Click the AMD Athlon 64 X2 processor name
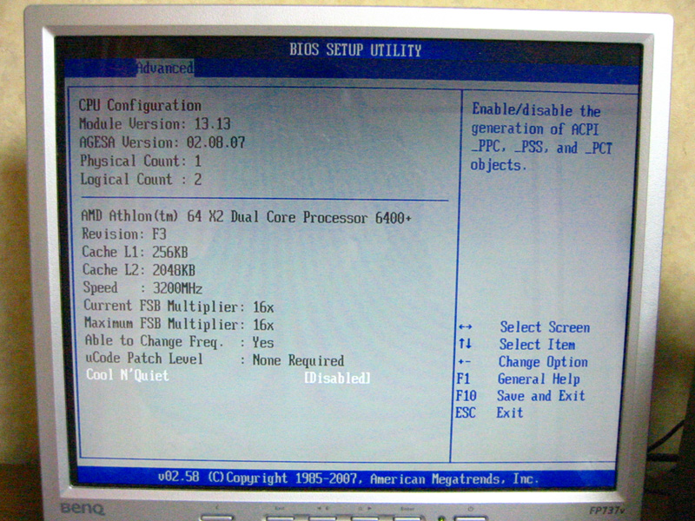The image size is (695, 521). tap(247, 217)
